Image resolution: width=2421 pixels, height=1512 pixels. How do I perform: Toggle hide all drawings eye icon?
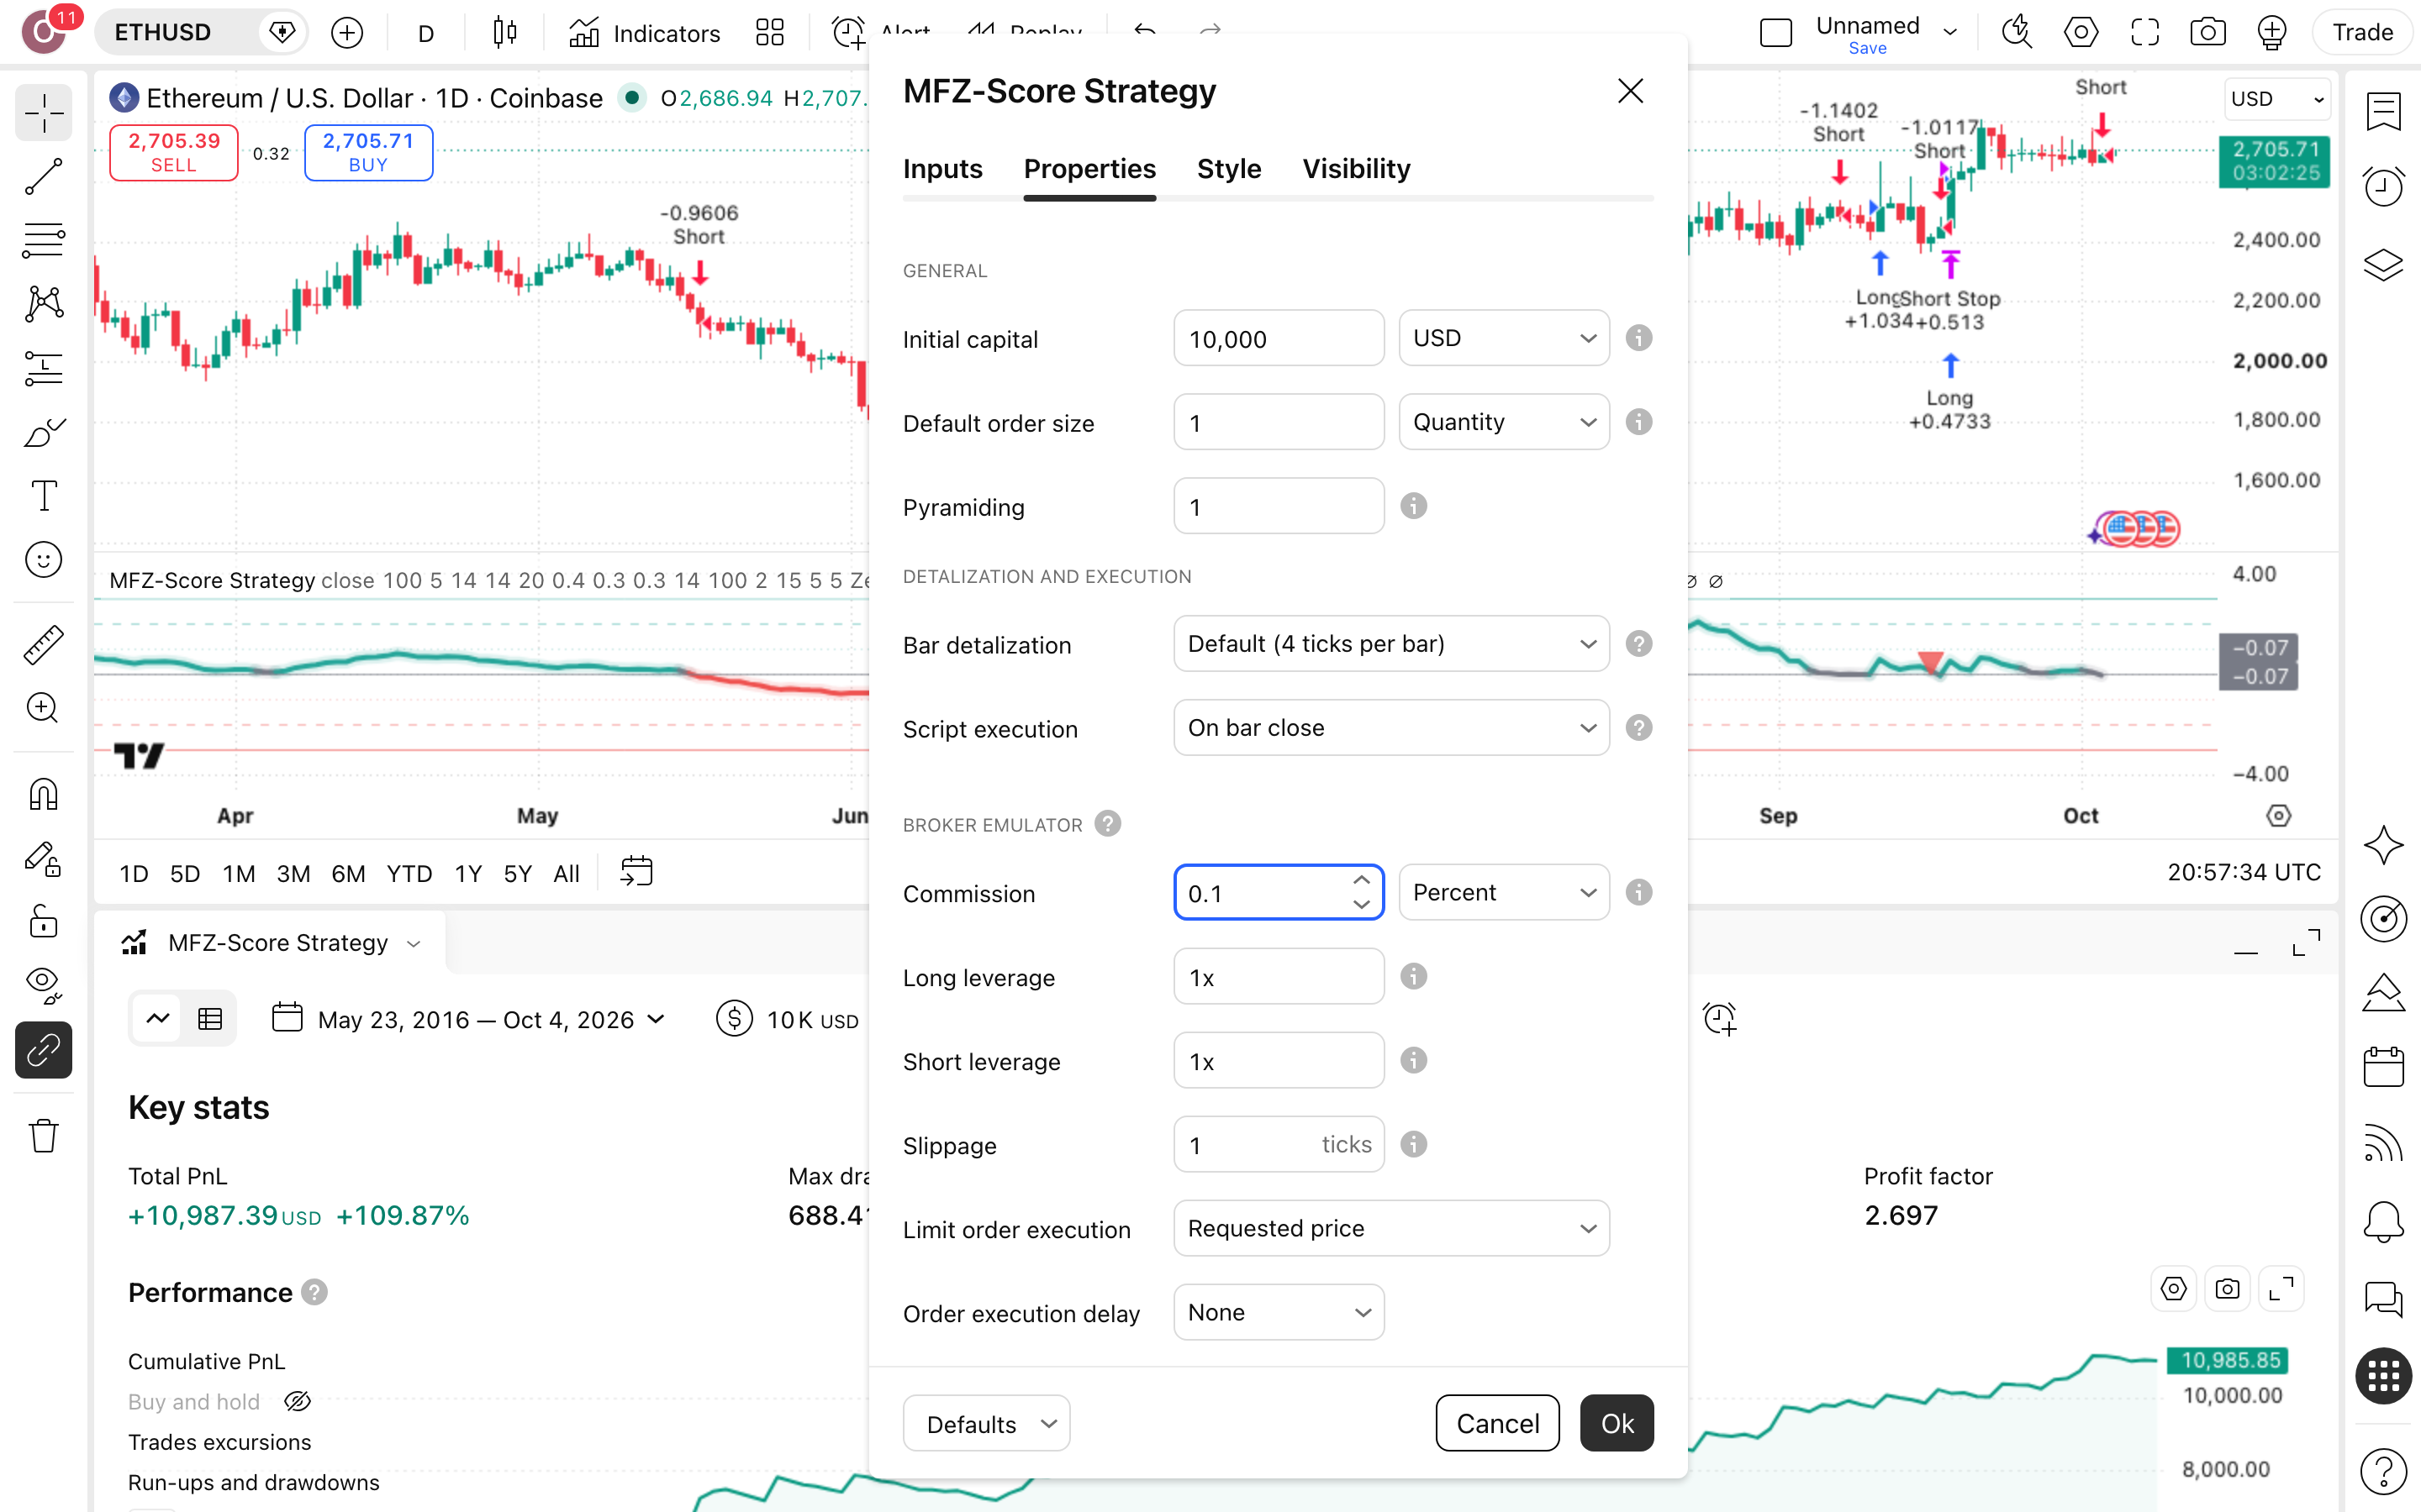[x=43, y=985]
